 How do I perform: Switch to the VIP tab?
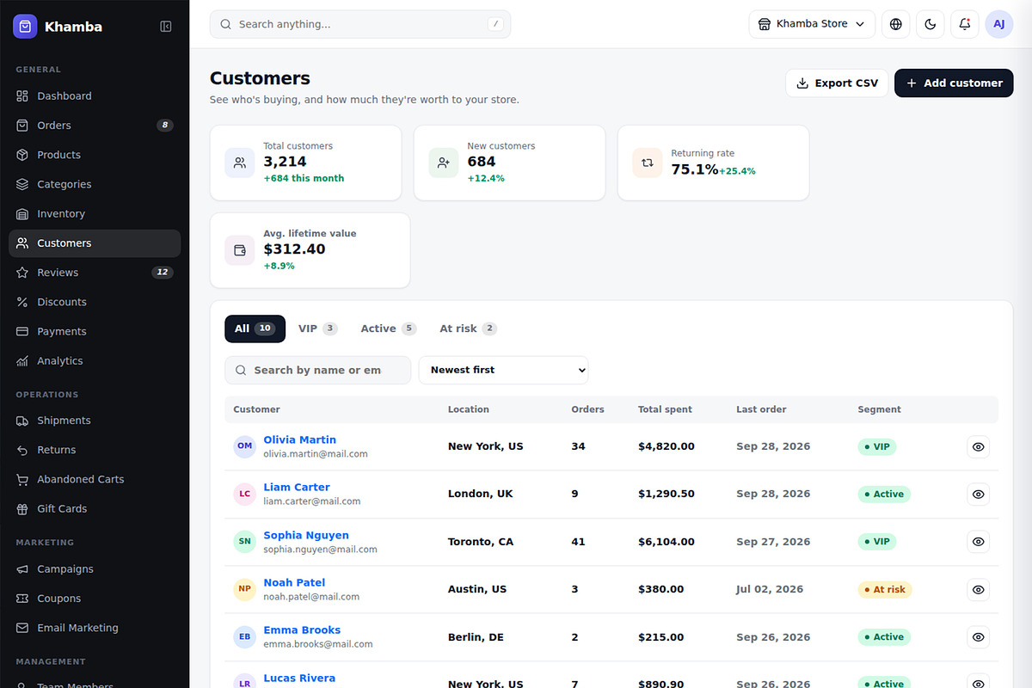(x=317, y=329)
